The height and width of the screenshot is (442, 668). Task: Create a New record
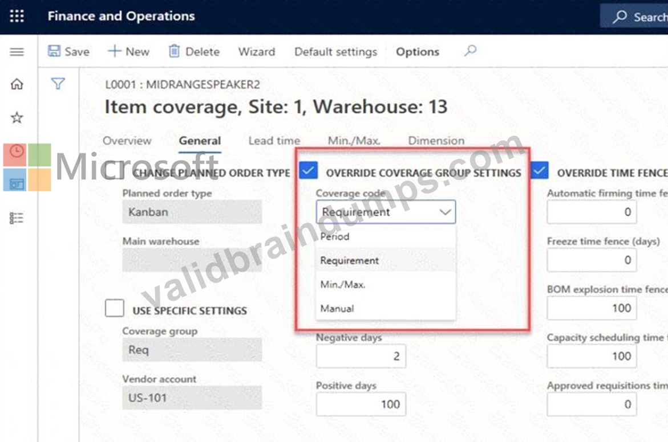click(129, 51)
